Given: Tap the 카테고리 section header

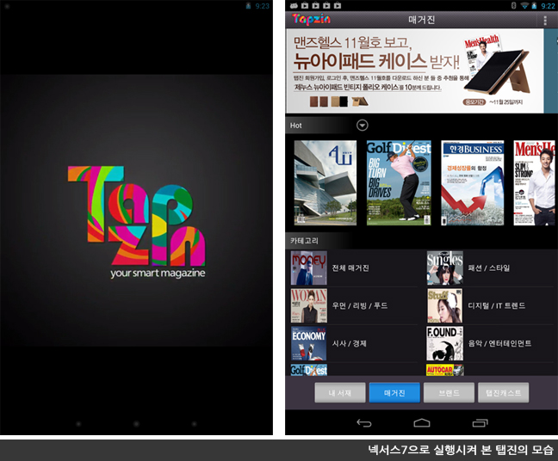Looking at the screenshot, I should [x=304, y=241].
